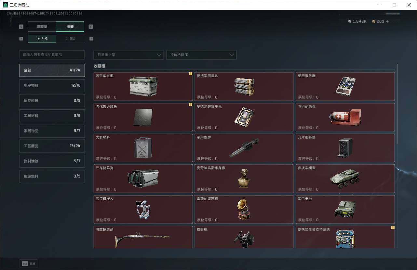Select the 全部 category 41/74

point(52,70)
